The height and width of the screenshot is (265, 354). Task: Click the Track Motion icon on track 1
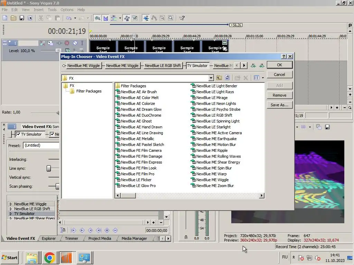(x=50, y=43)
